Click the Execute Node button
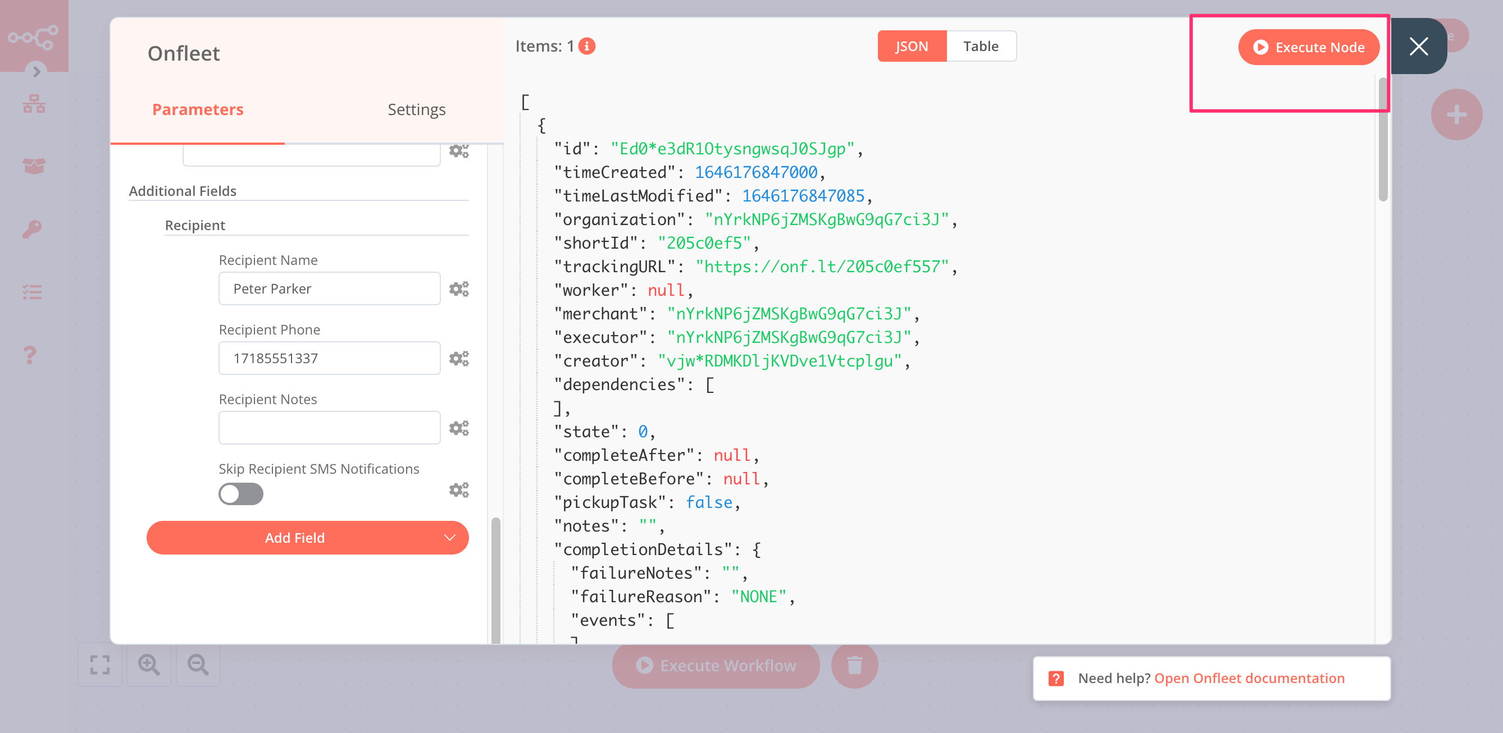1503x733 pixels. pyautogui.click(x=1309, y=47)
